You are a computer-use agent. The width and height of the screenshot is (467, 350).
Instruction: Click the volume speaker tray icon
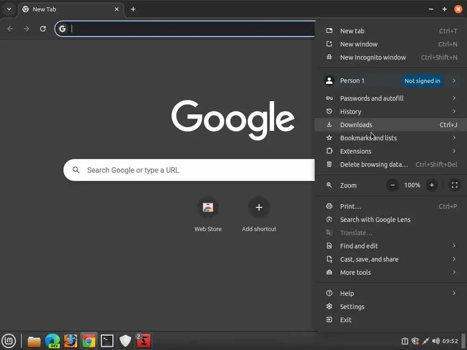pyautogui.click(x=436, y=341)
